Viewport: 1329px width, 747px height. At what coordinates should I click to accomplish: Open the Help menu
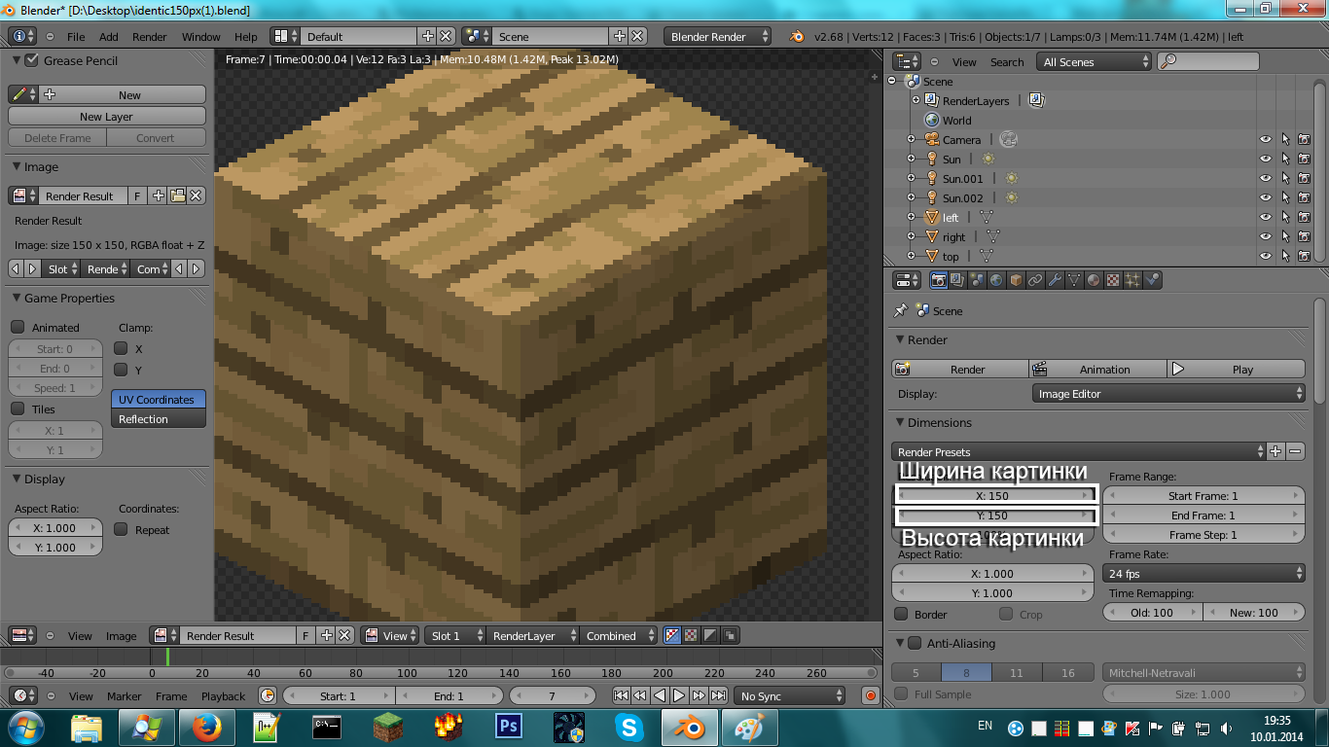point(246,36)
